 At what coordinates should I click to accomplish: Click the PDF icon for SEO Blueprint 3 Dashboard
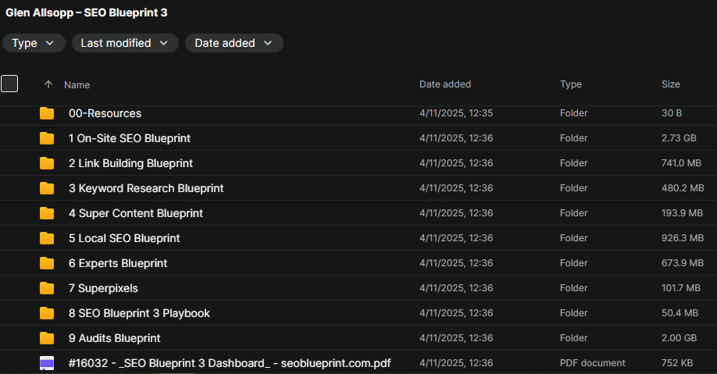click(47, 363)
